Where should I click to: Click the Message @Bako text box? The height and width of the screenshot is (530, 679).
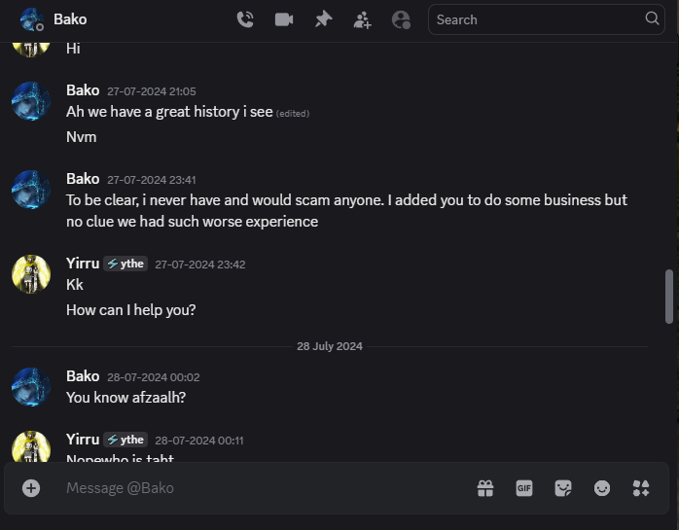point(265,488)
